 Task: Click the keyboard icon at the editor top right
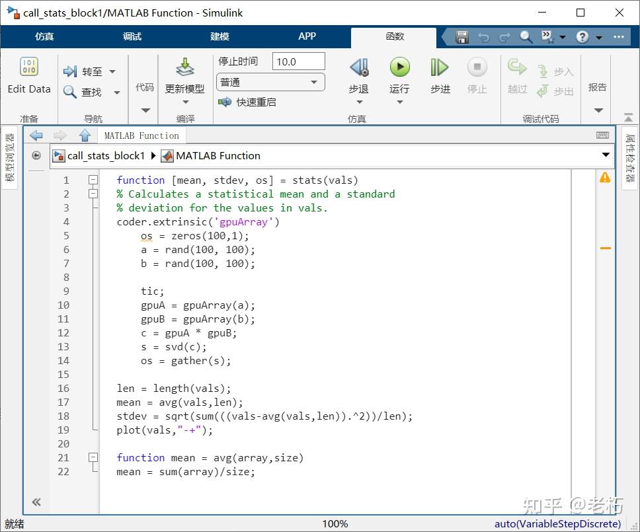pyautogui.click(x=602, y=135)
